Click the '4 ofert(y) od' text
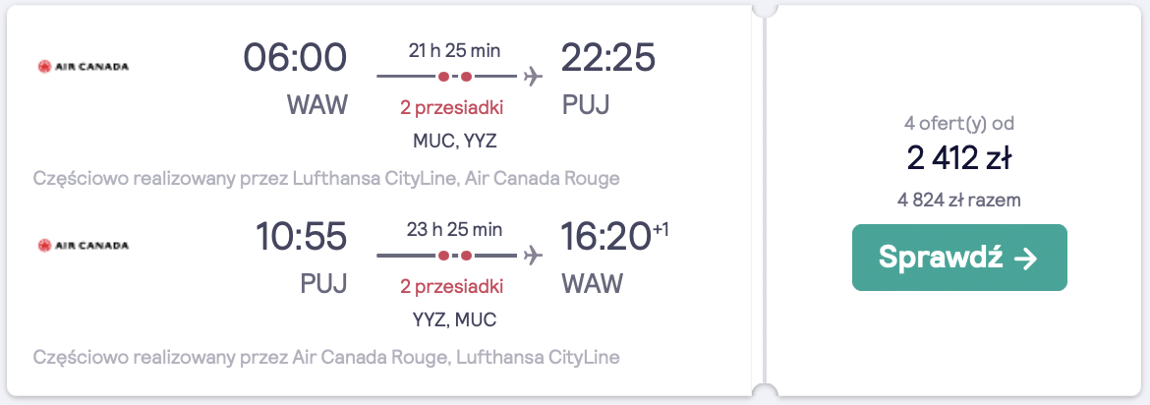The height and width of the screenshot is (405, 1150). [x=958, y=124]
